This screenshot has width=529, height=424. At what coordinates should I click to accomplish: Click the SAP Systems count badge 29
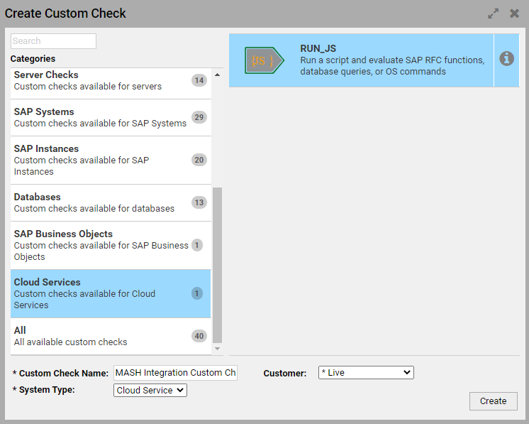click(199, 117)
